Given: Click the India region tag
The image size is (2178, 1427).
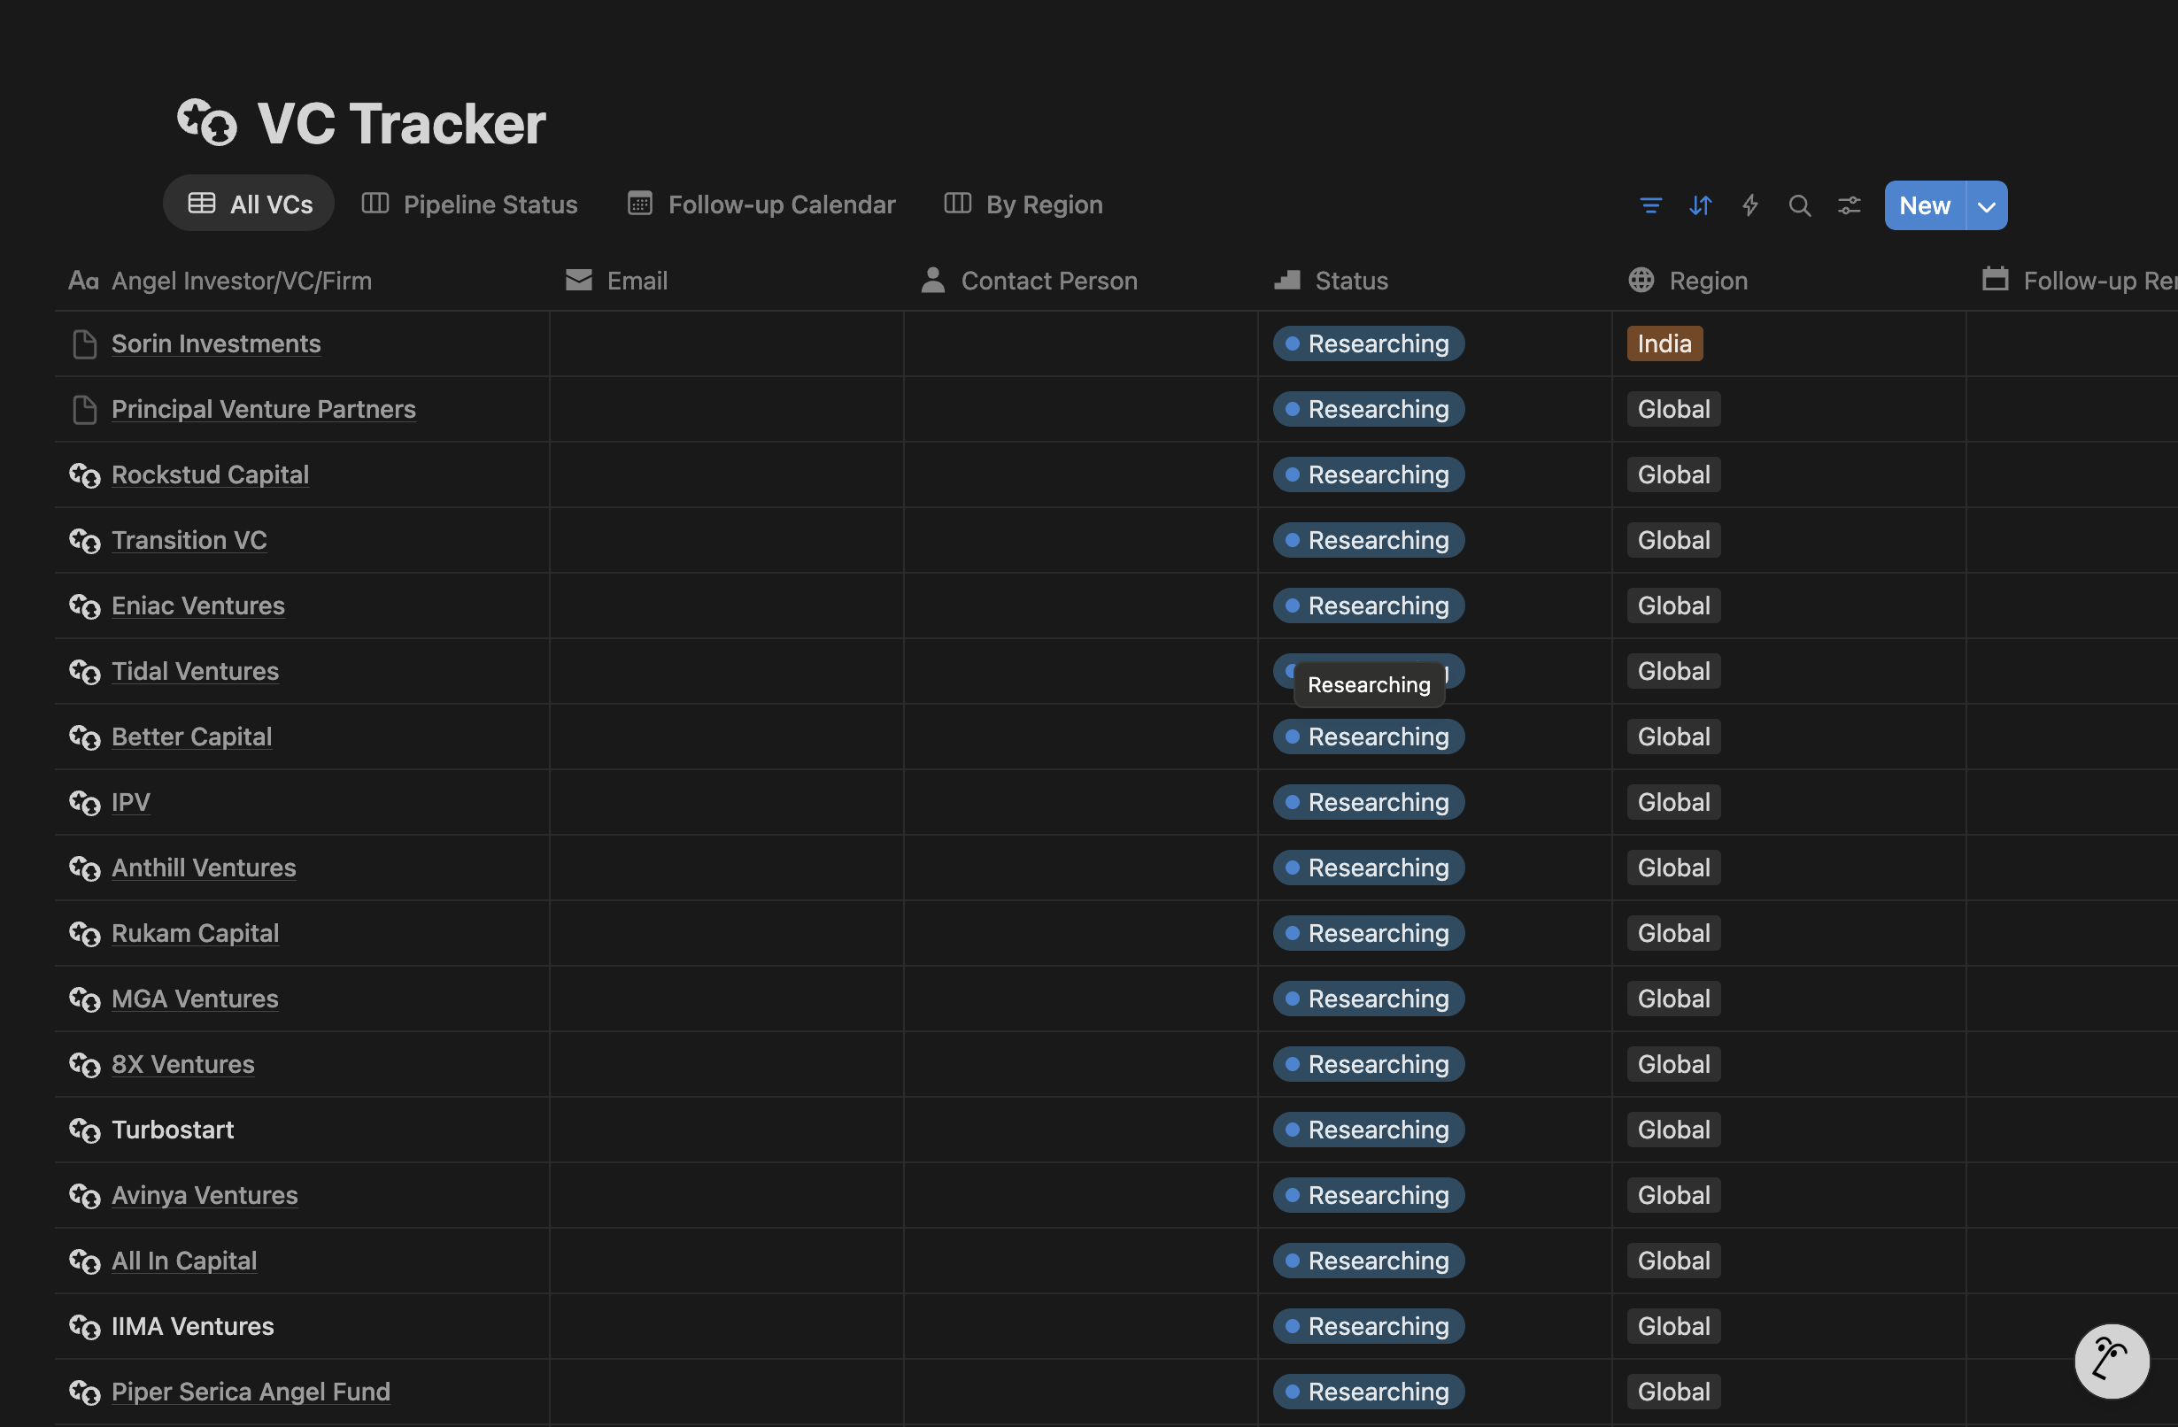Looking at the screenshot, I should (1664, 344).
